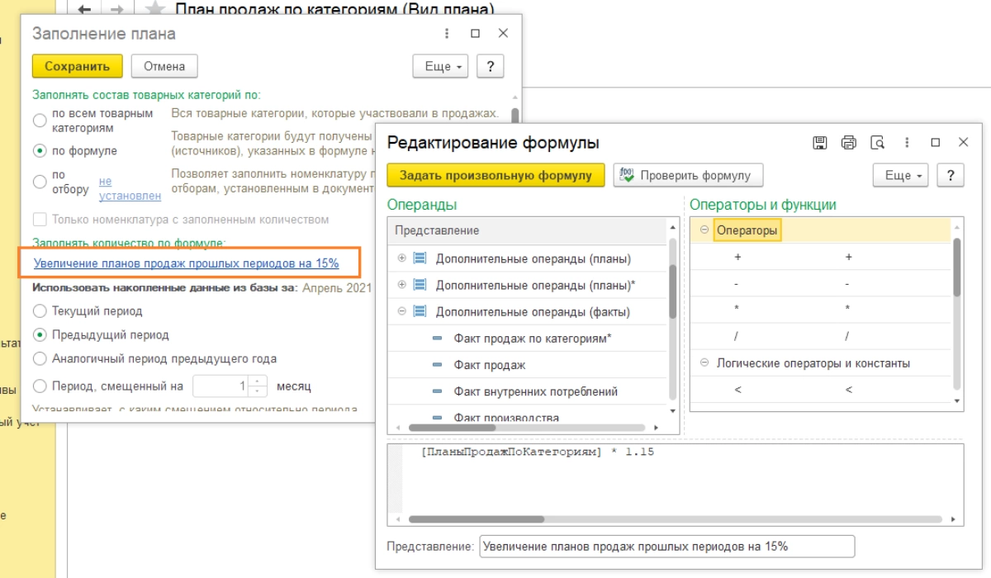Maximize the Редактирование формулы window

tap(936, 143)
